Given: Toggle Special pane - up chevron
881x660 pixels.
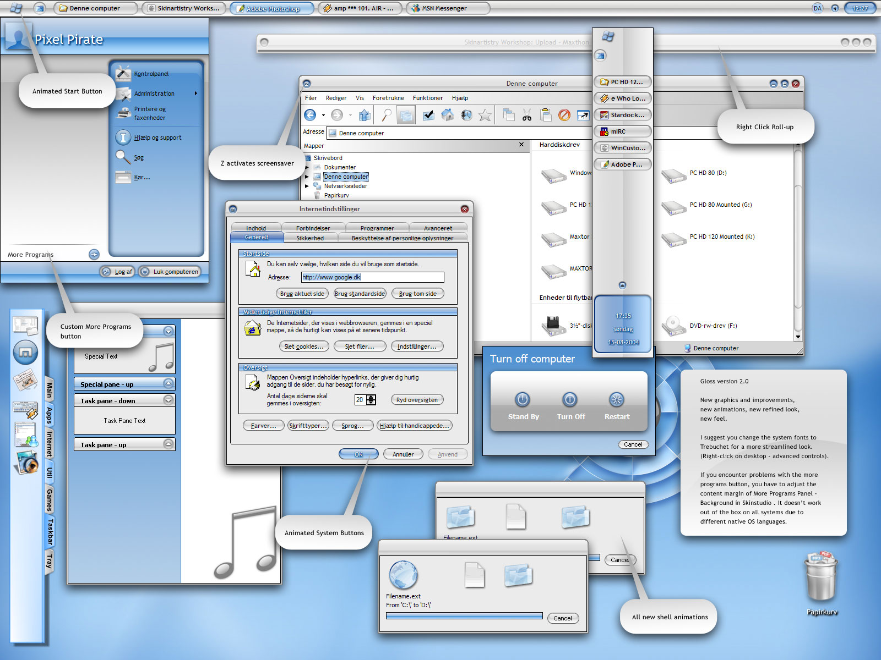Looking at the screenshot, I should pos(168,384).
